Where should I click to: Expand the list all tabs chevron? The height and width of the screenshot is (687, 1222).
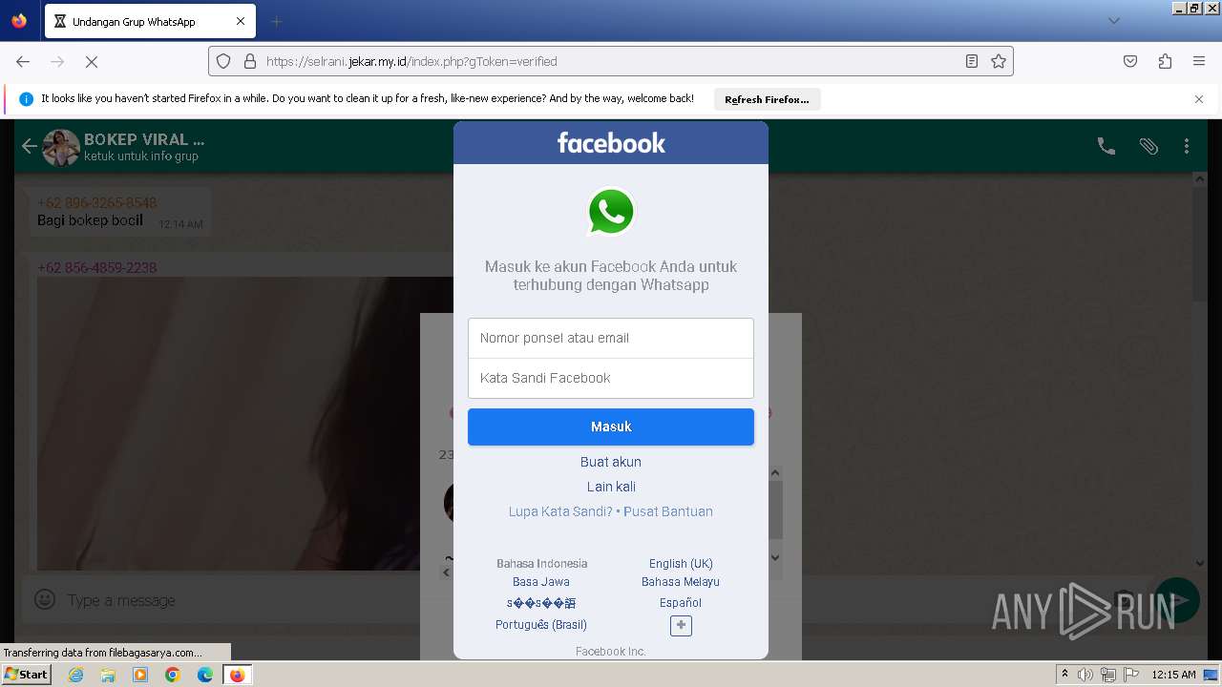point(1113,21)
